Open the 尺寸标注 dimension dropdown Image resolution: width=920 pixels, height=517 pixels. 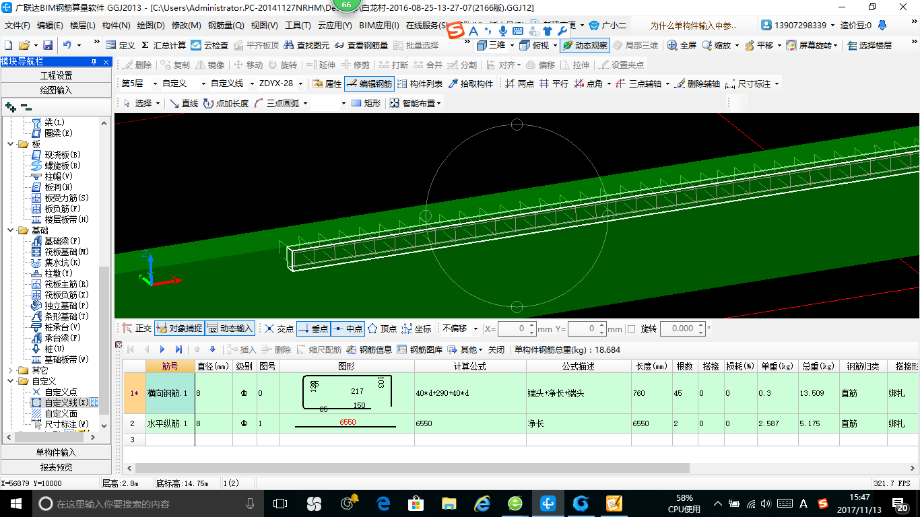click(777, 83)
